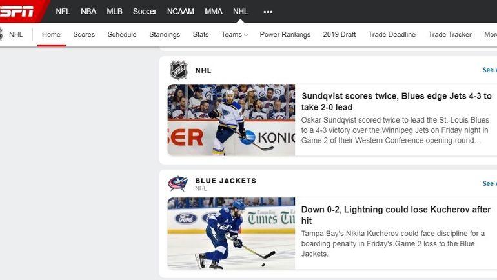Click the small NHL icon in sub-navigation
Viewport: 497px width, 280px height.
[x=2, y=35]
